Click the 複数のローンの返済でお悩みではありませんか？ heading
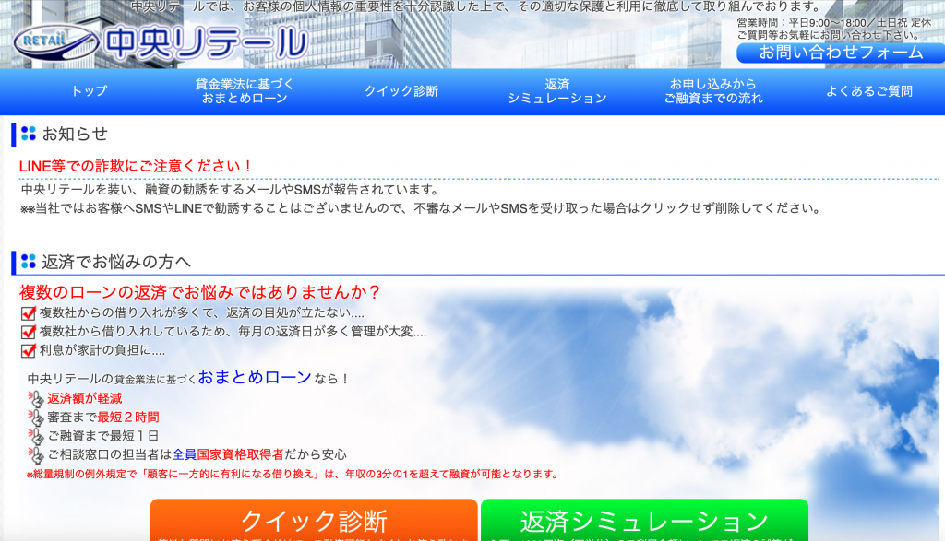Image resolution: width=945 pixels, height=541 pixels. point(199,292)
